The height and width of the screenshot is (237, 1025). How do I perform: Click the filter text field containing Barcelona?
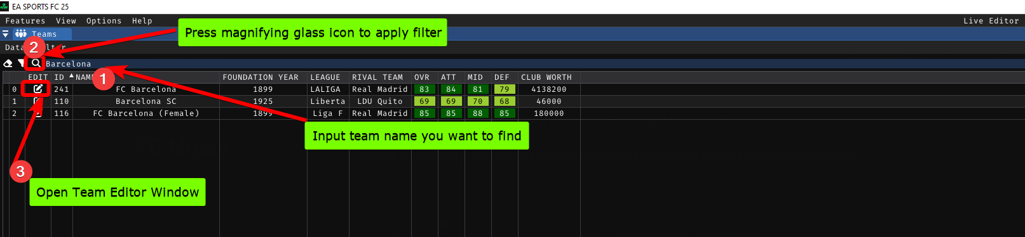(x=534, y=64)
